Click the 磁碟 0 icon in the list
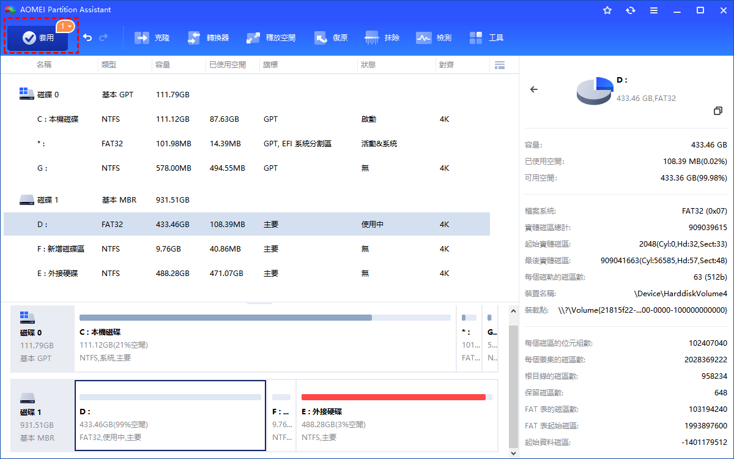 27,94
